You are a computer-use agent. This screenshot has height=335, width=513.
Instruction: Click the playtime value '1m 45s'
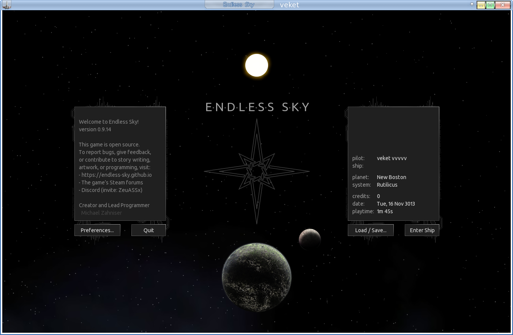385,211
